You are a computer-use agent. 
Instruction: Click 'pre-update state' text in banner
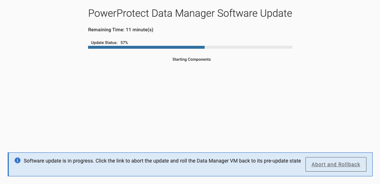(283, 161)
